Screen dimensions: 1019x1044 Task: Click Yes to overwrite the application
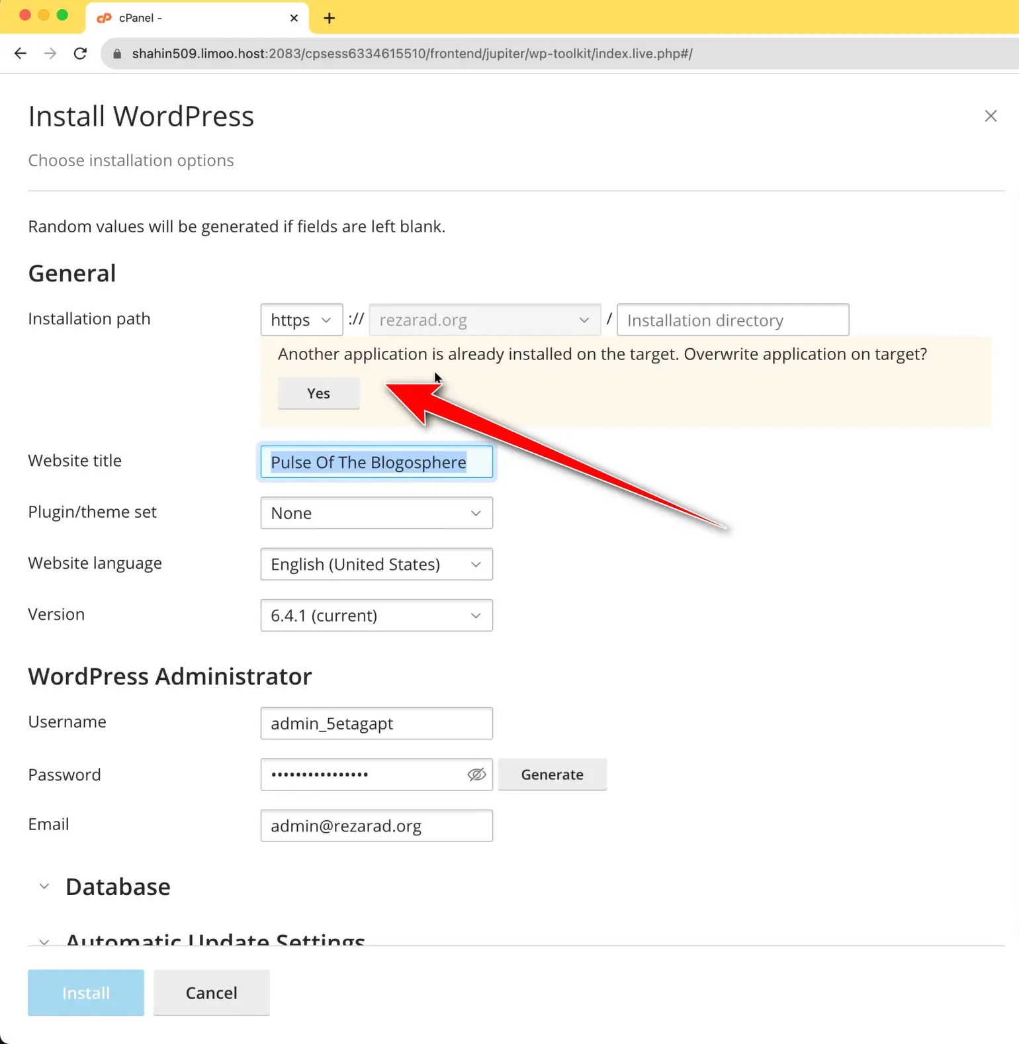tap(318, 393)
